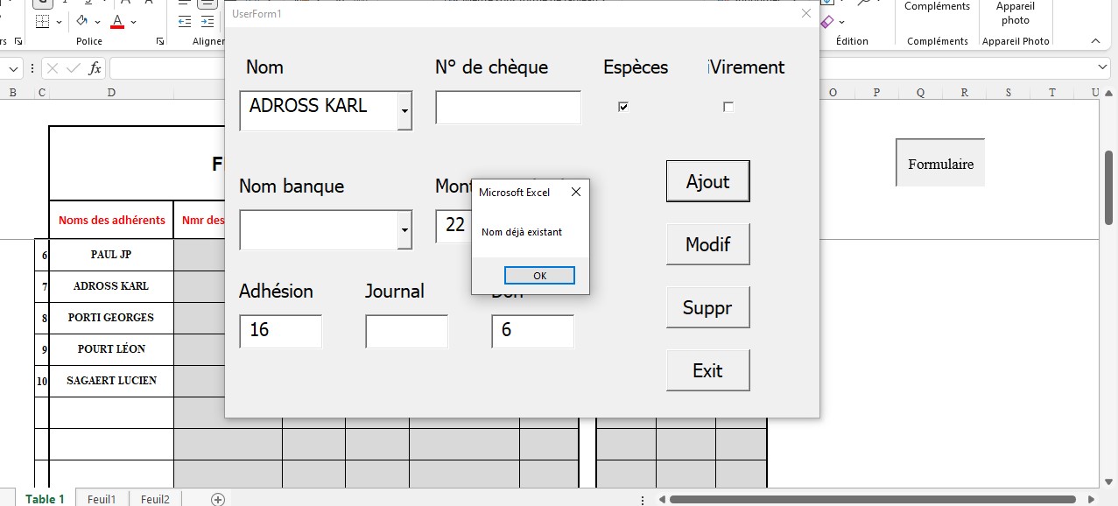Click the increase indent icon
The image size is (1118, 506).
point(207,21)
